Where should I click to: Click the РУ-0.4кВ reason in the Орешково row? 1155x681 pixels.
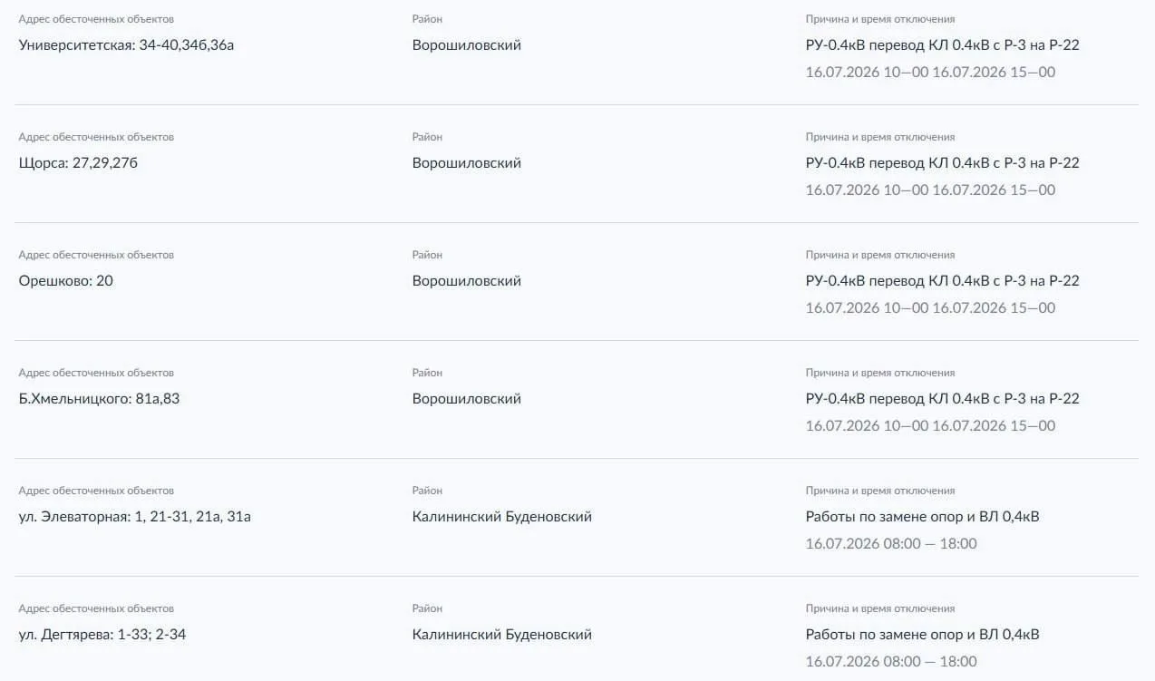[x=943, y=281]
